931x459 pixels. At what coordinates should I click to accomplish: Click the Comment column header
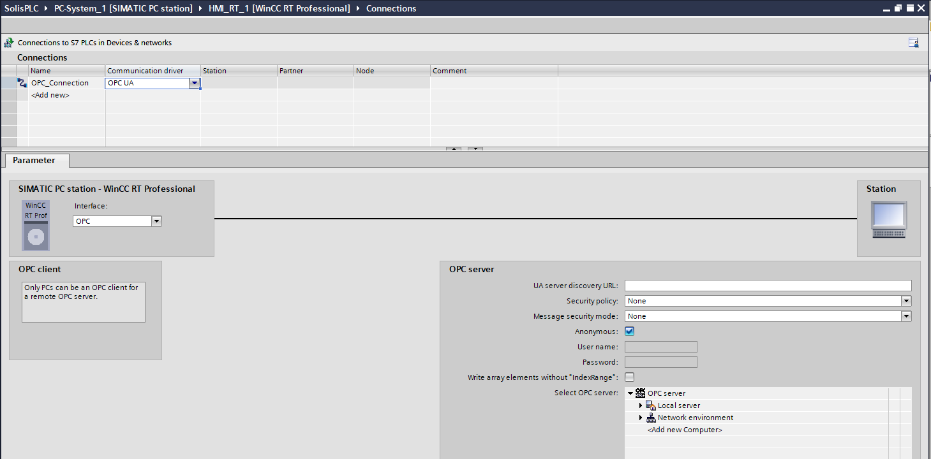494,71
